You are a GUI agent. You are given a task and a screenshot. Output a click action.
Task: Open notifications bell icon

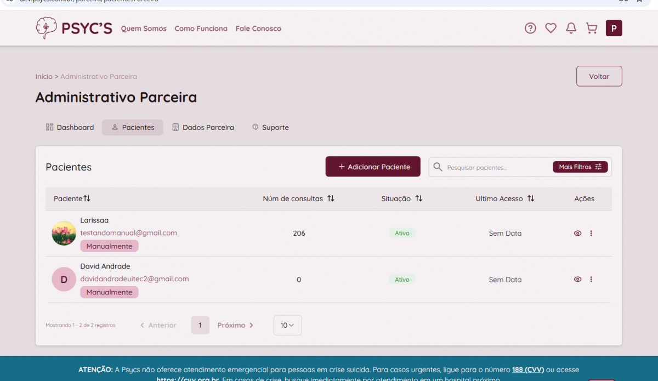click(571, 28)
